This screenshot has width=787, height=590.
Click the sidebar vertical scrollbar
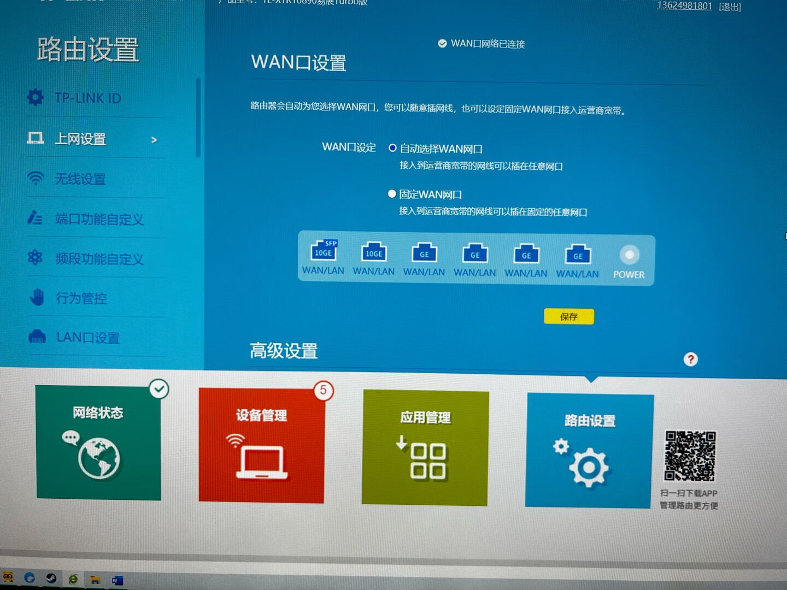pyautogui.click(x=198, y=117)
